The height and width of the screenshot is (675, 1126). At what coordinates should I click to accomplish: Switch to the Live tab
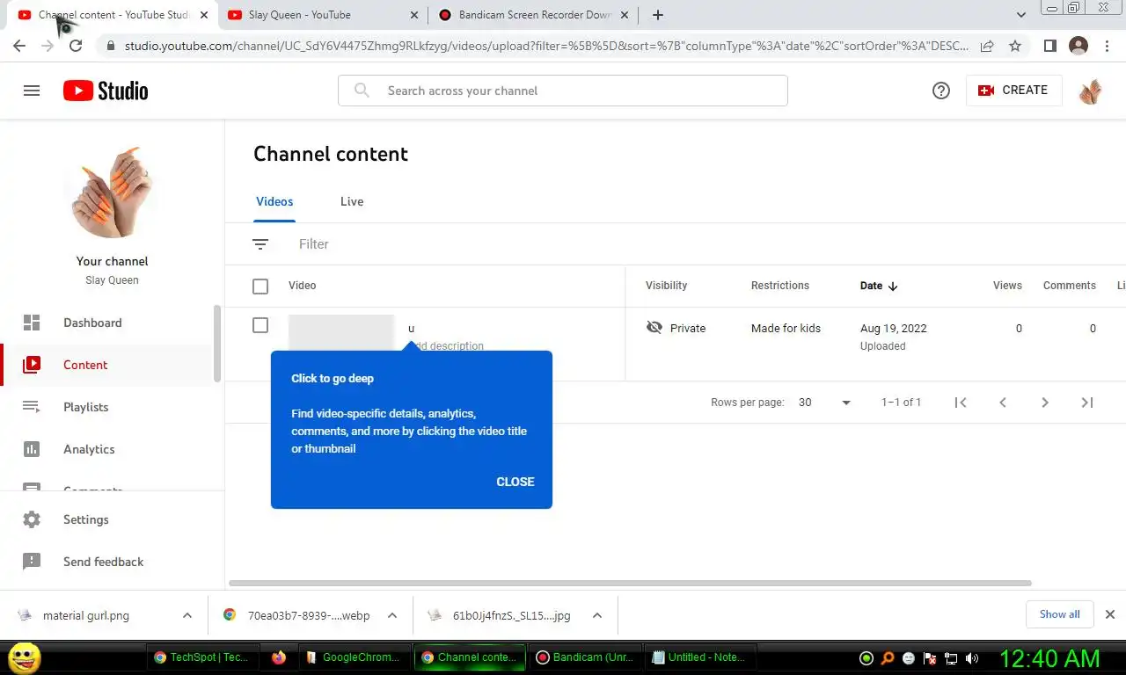[x=352, y=201]
